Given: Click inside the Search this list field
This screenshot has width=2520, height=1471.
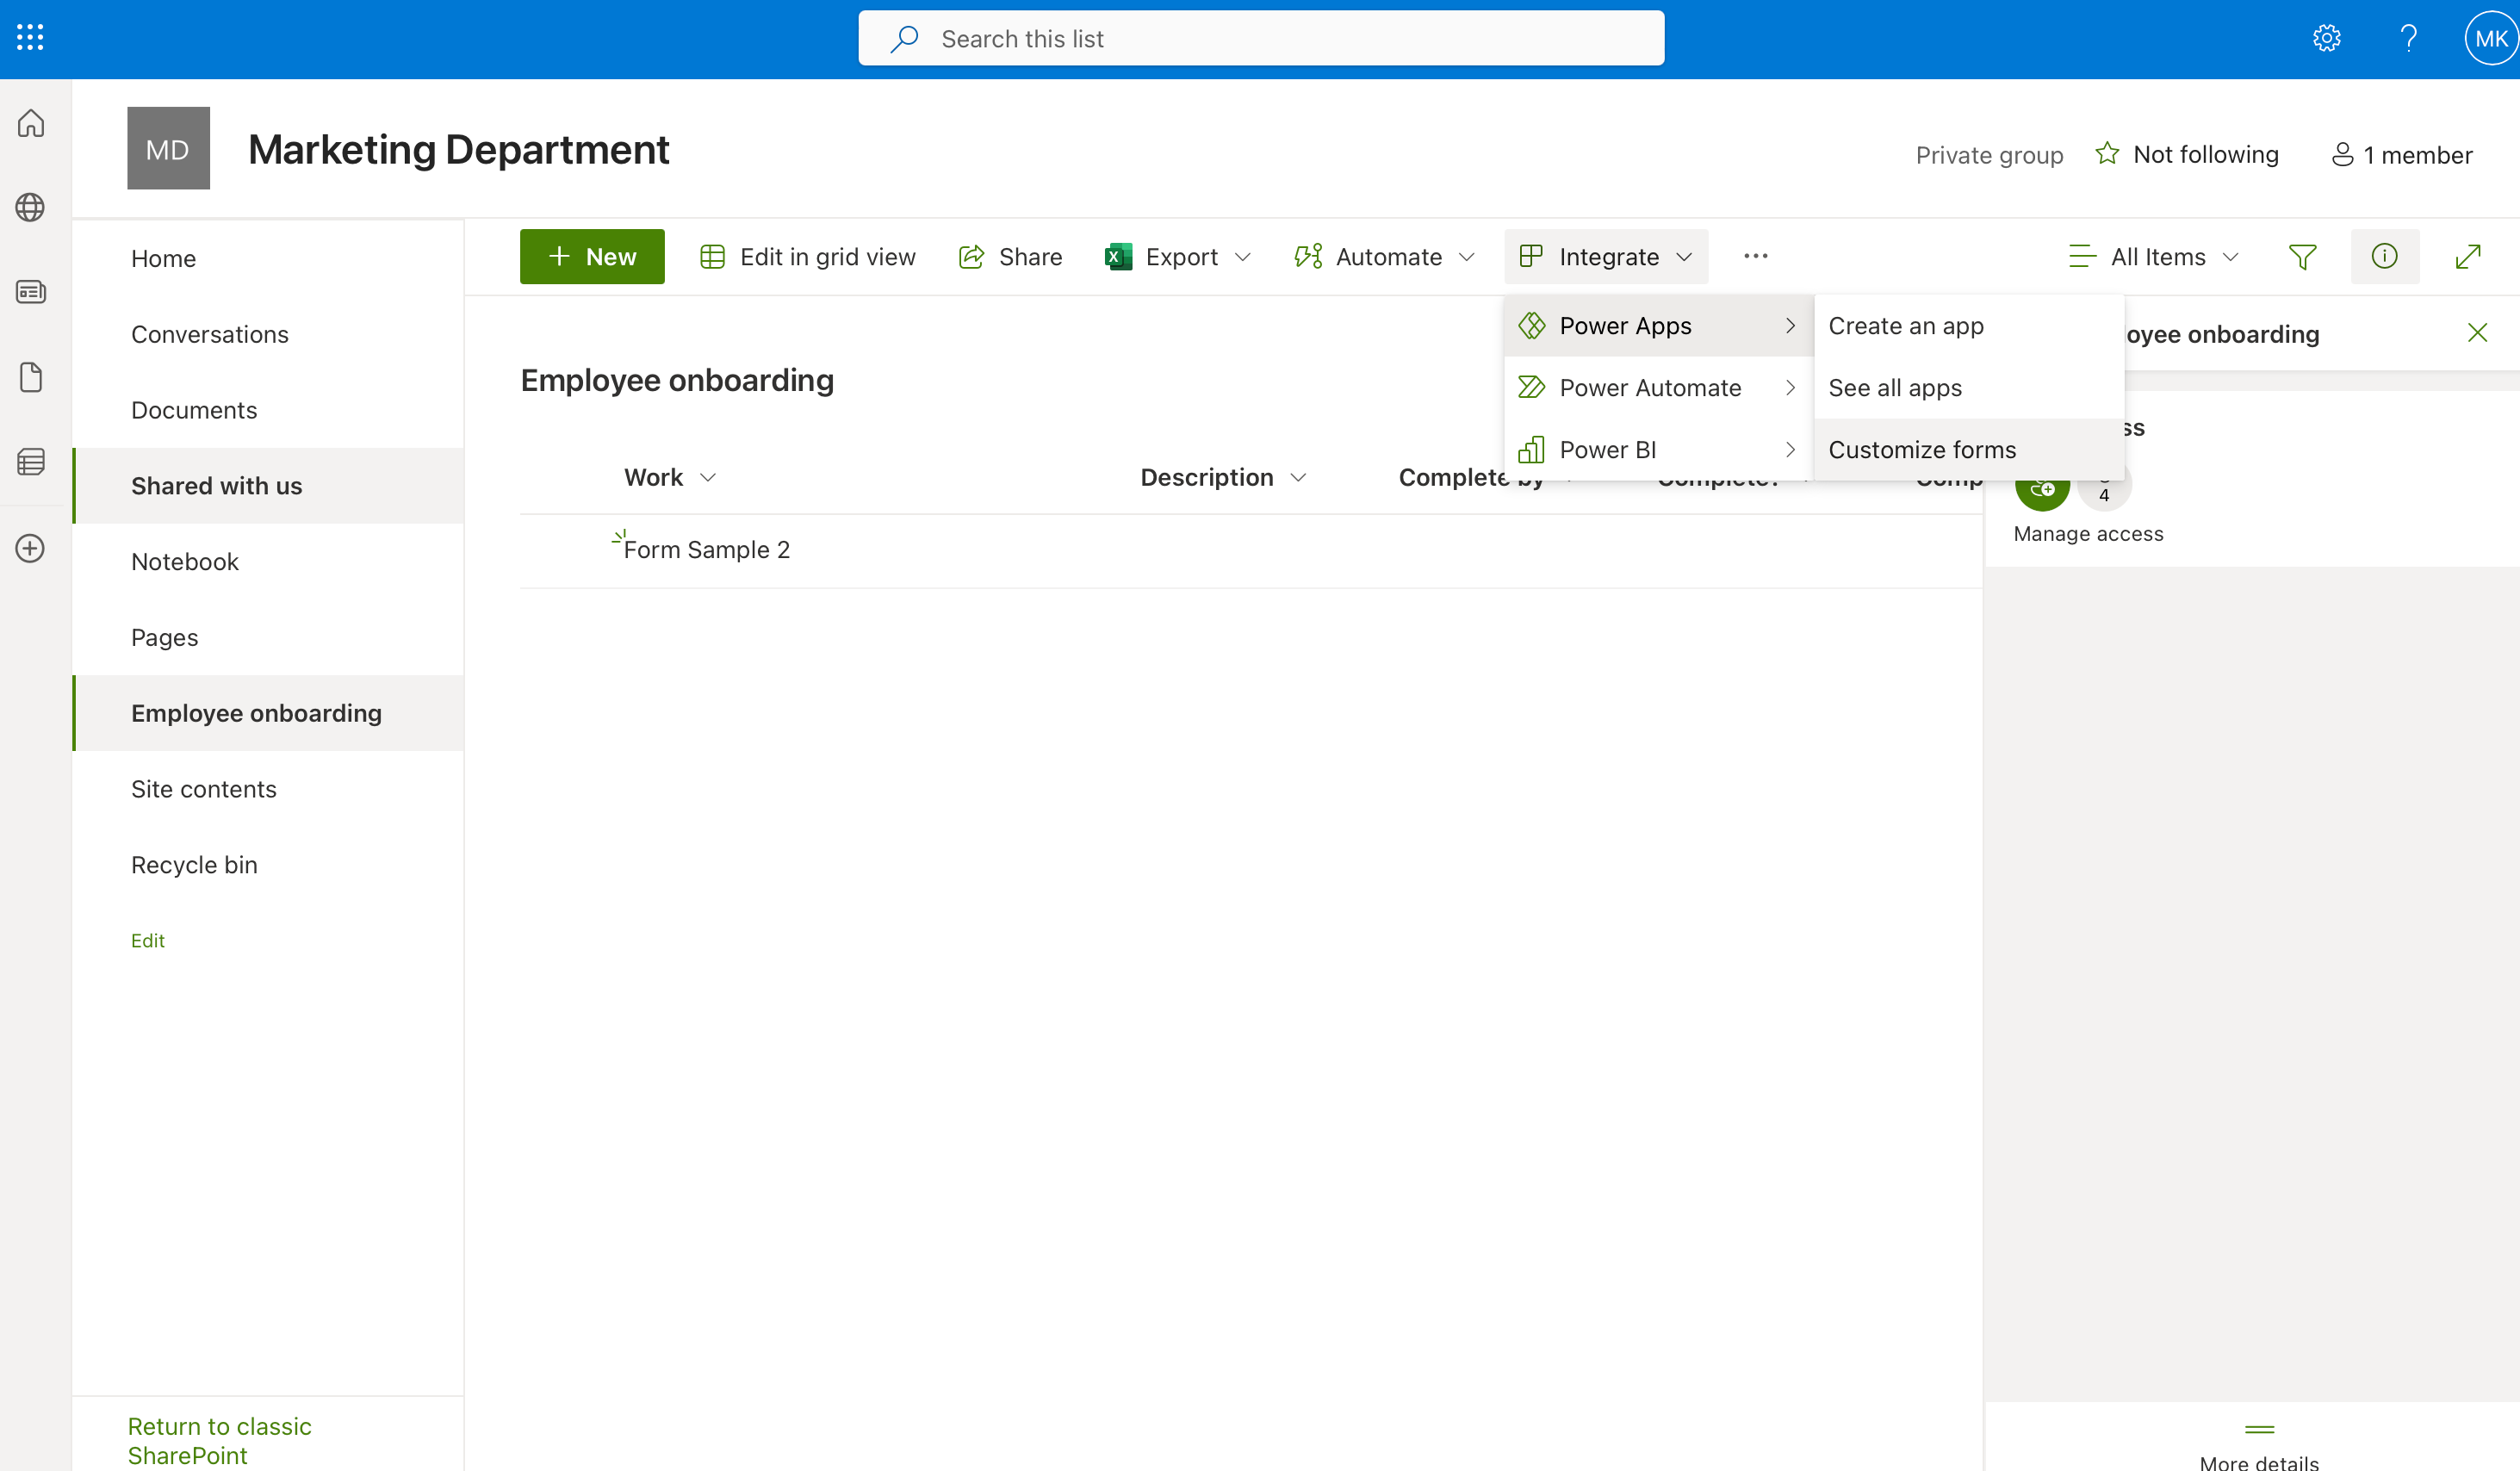Looking at the screenshot, I should click(1260, 37).
